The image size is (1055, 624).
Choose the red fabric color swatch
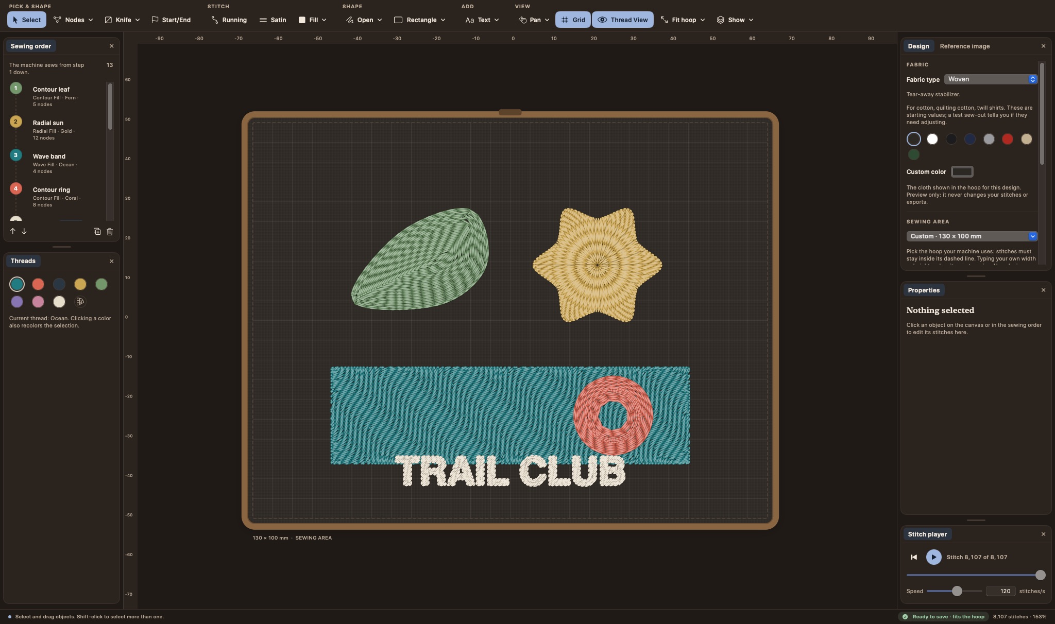click(x=1008, y=139)
